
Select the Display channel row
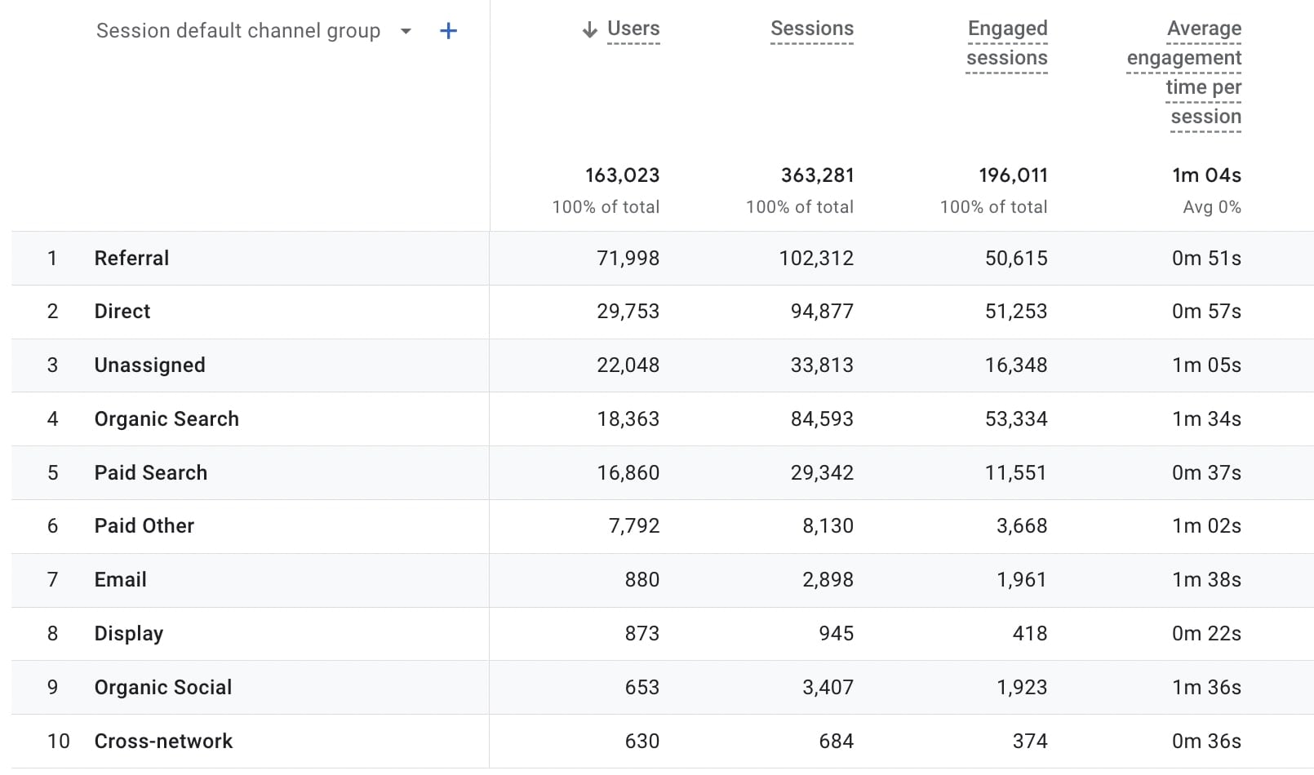coord(129,633)
